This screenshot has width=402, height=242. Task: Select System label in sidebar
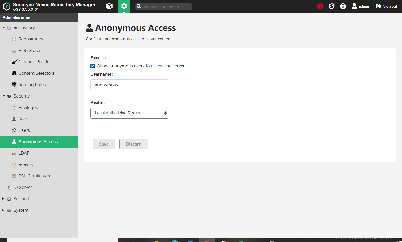click(x=21, y=210)
